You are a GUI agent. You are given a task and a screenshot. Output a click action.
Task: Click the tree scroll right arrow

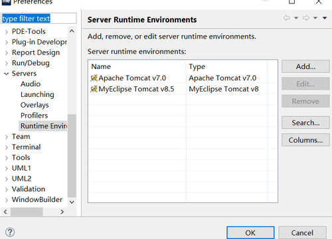click(x=62, y=212)
